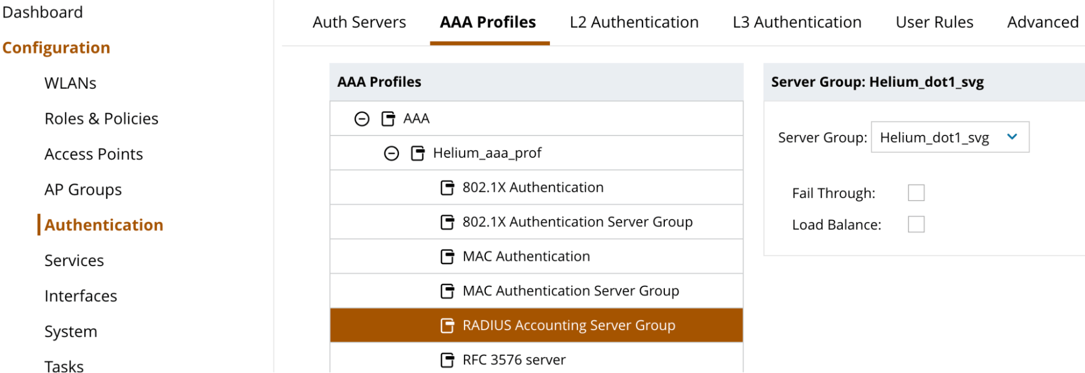
Task: Go to the User Rules tab
Action: tap(934, 22)
